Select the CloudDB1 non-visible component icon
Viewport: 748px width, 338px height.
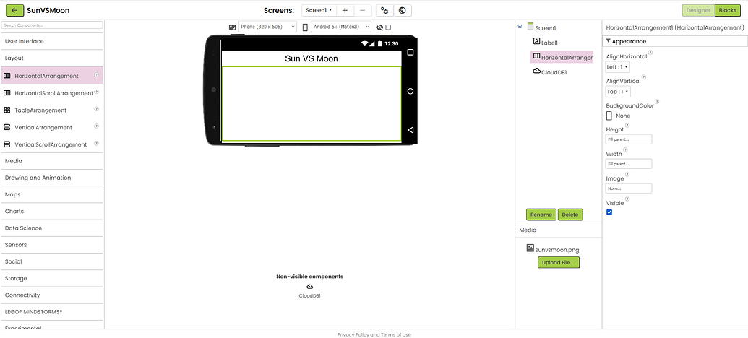pyautogui.click(x=309, y=287)
